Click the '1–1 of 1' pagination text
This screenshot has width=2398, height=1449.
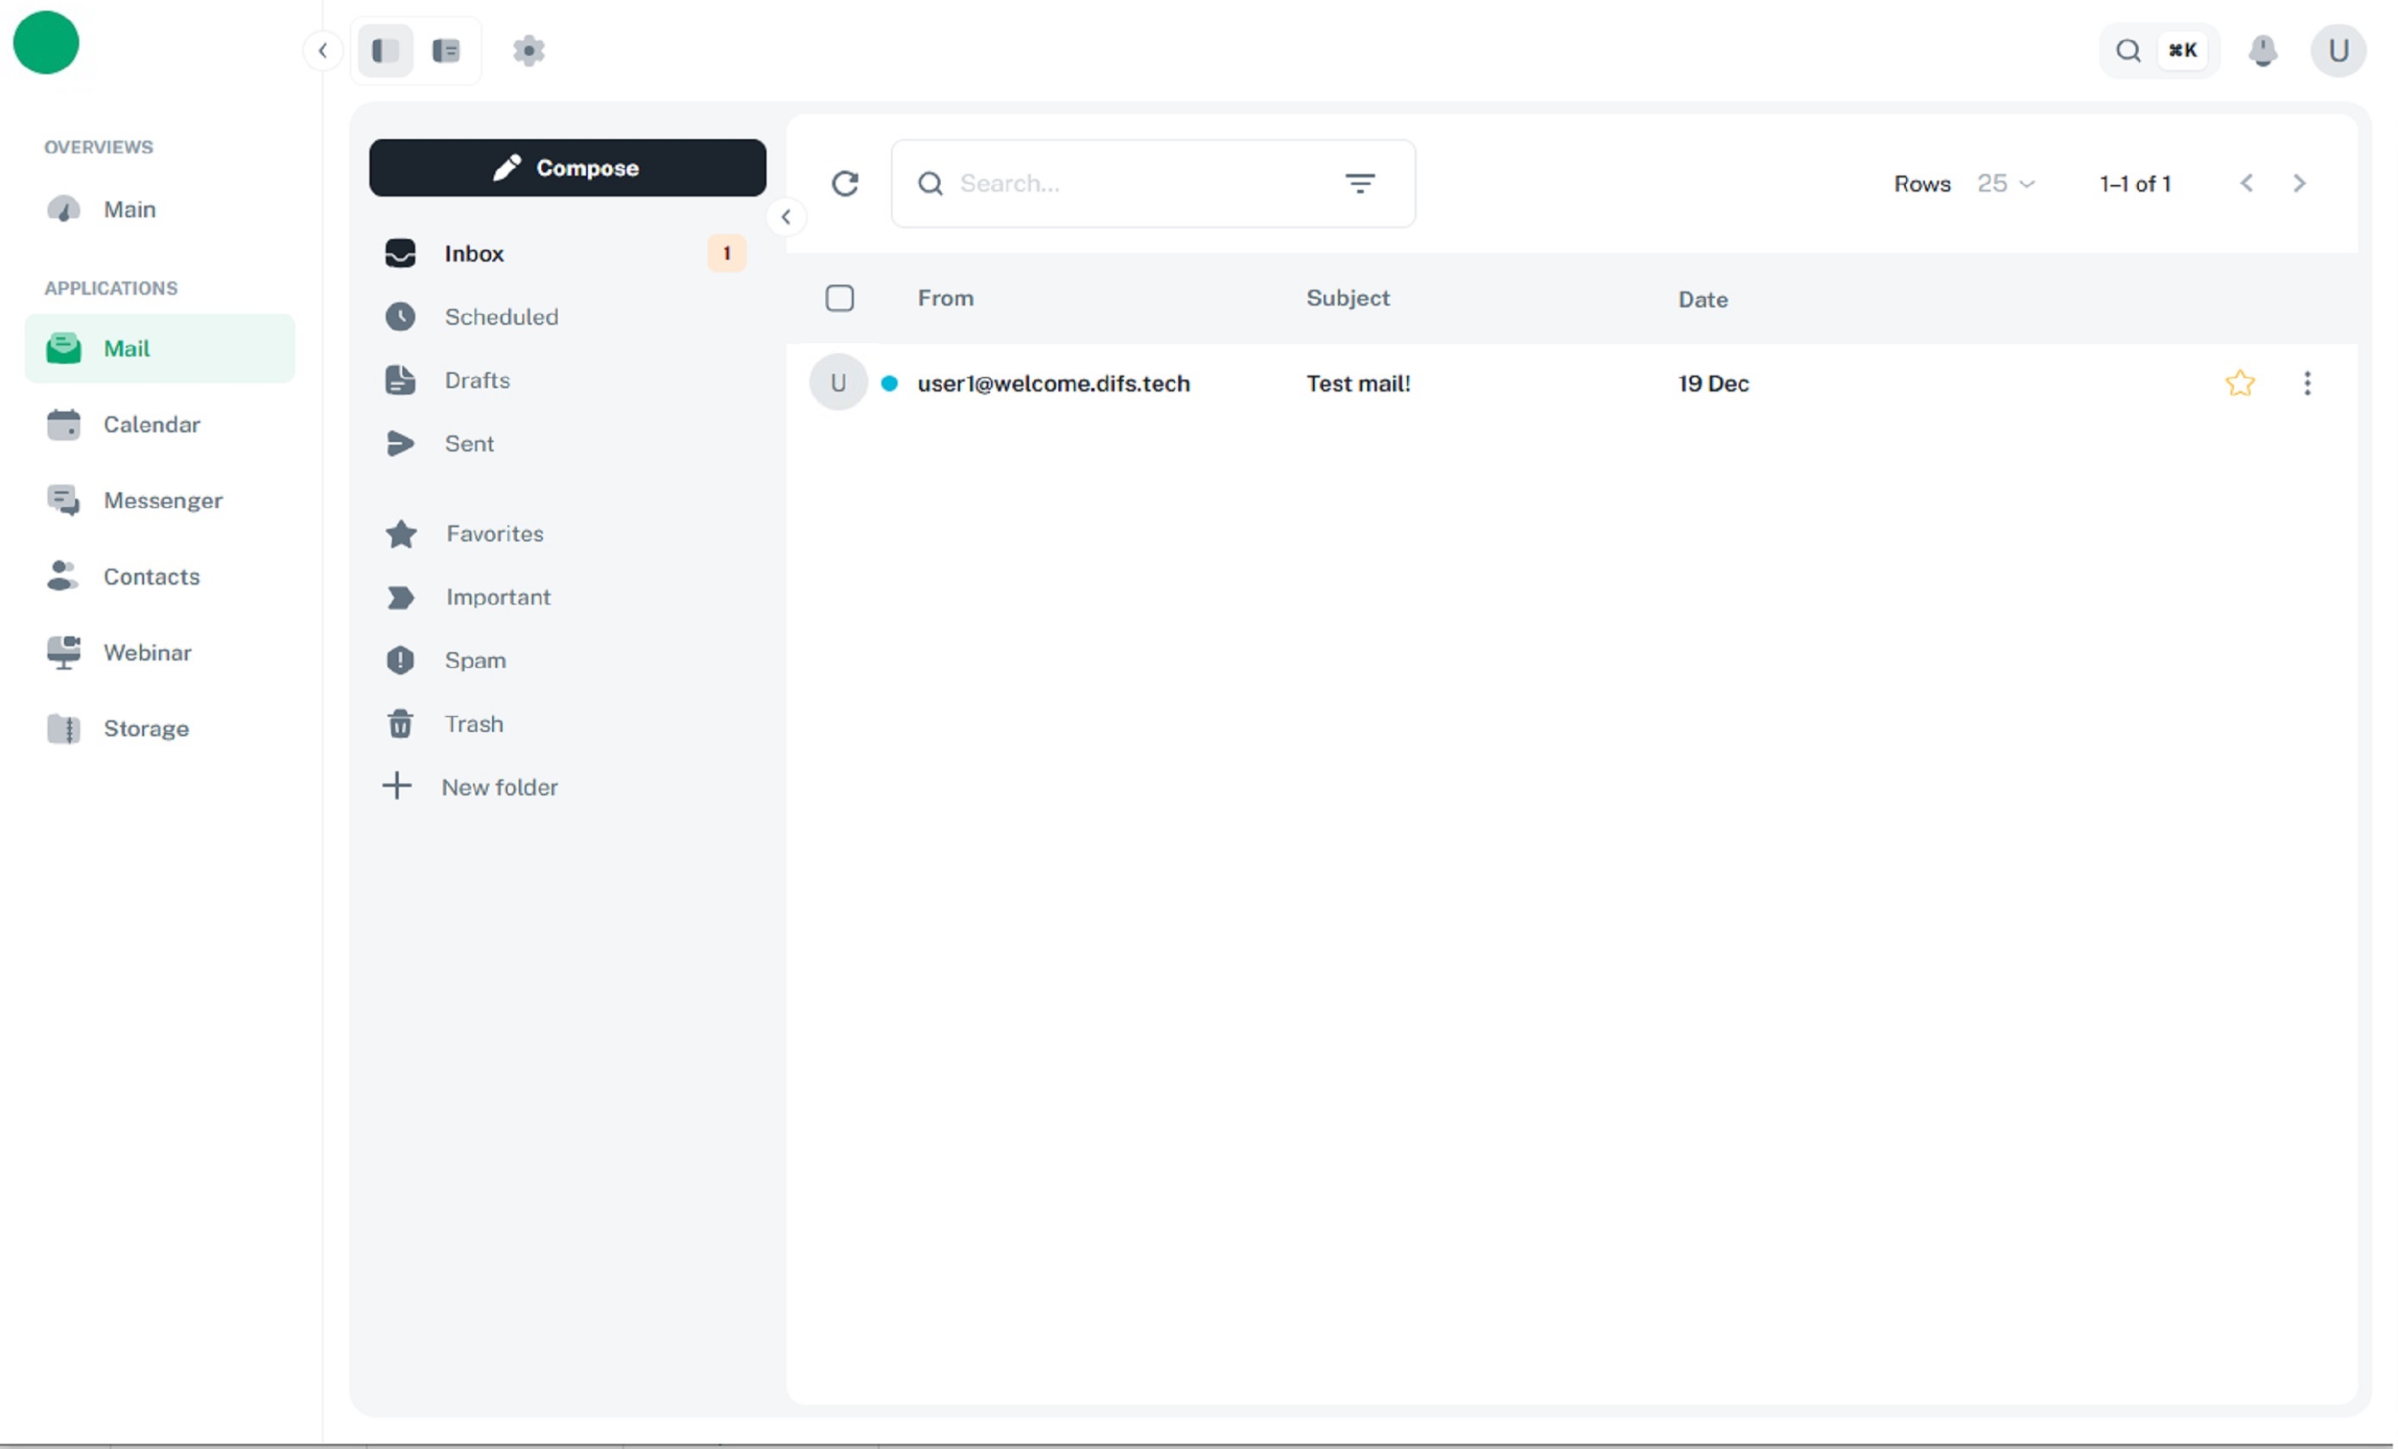2137,184
